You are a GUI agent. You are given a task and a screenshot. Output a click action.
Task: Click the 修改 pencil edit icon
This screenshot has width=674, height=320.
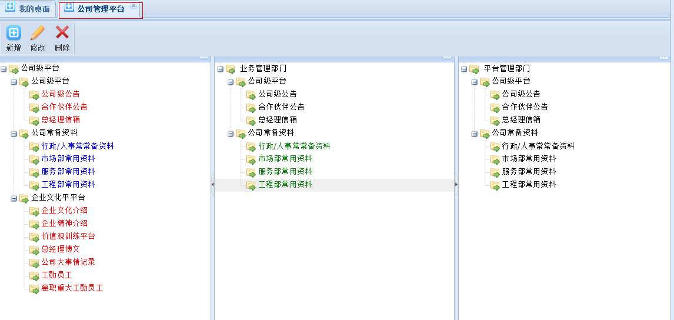tap(38, 33)
